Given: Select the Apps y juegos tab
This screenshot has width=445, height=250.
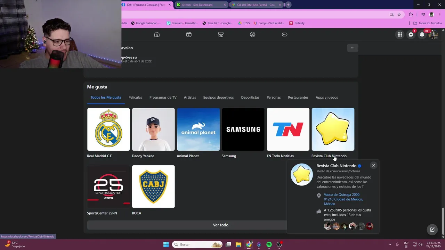Looking at the screenshot, I should [327, 97].
